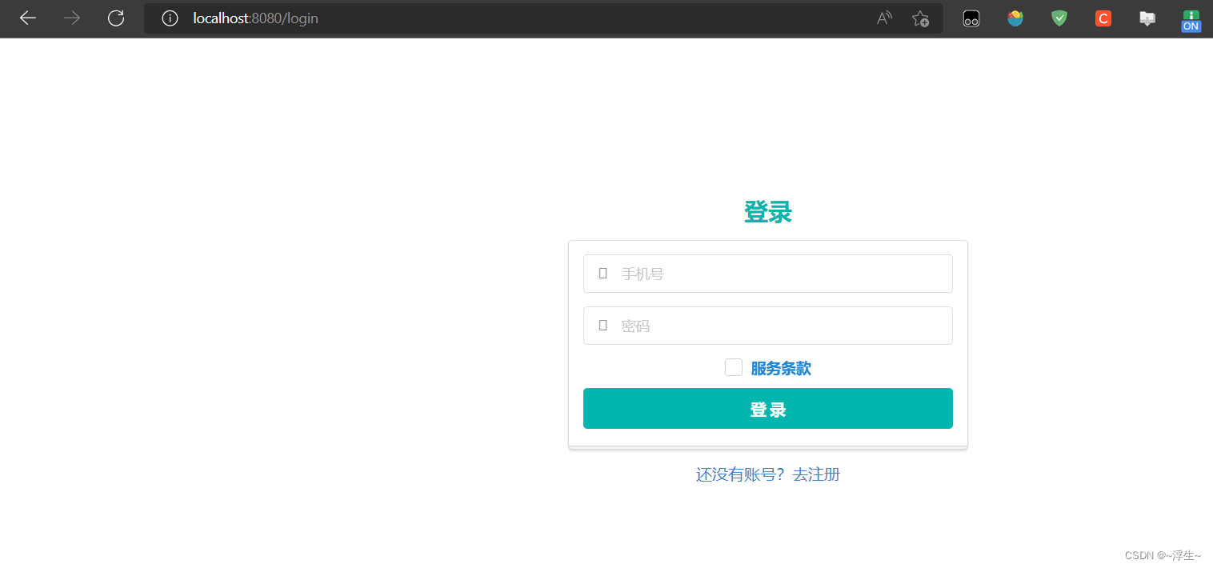This screenshot has height=568, width=1213.
Task: Click the phone icon inside the 手机号 field
Action: coord(602,273)
